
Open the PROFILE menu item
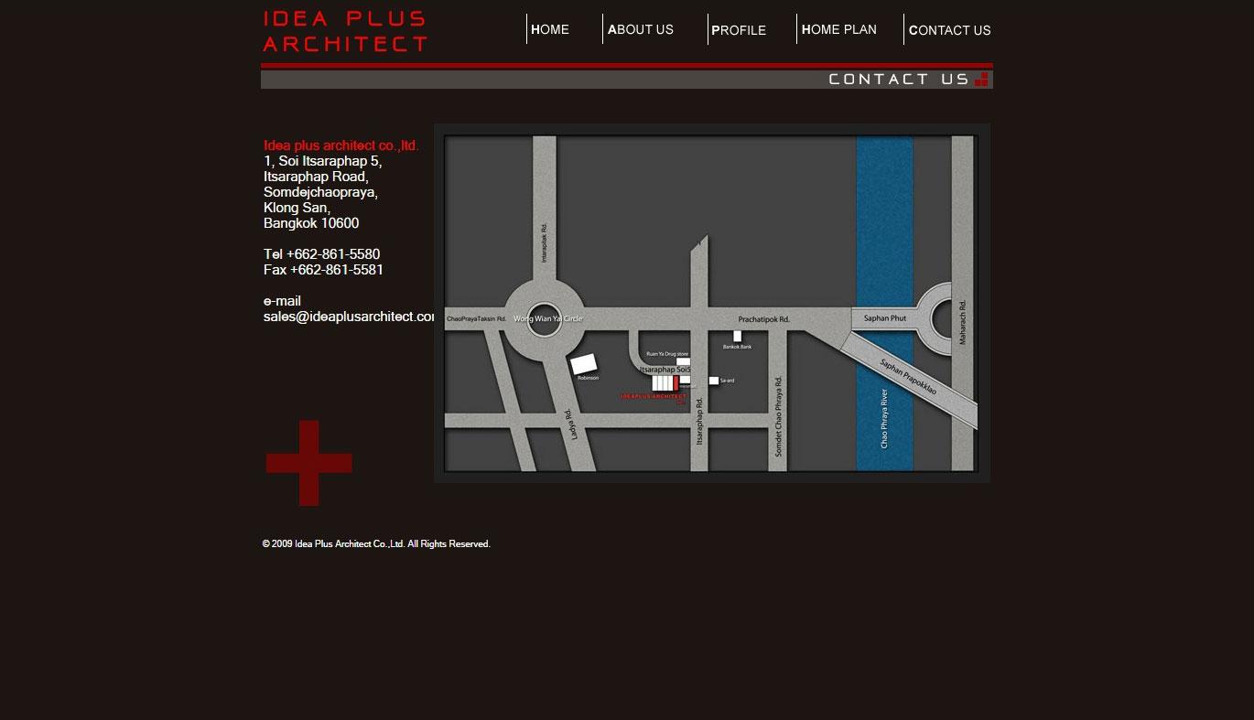739,30
